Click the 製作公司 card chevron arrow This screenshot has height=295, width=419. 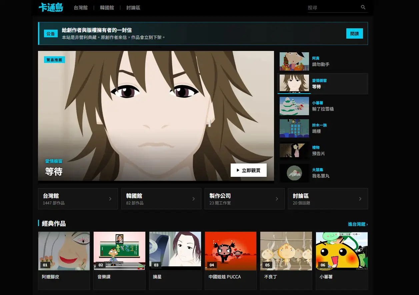coord(277,199)
